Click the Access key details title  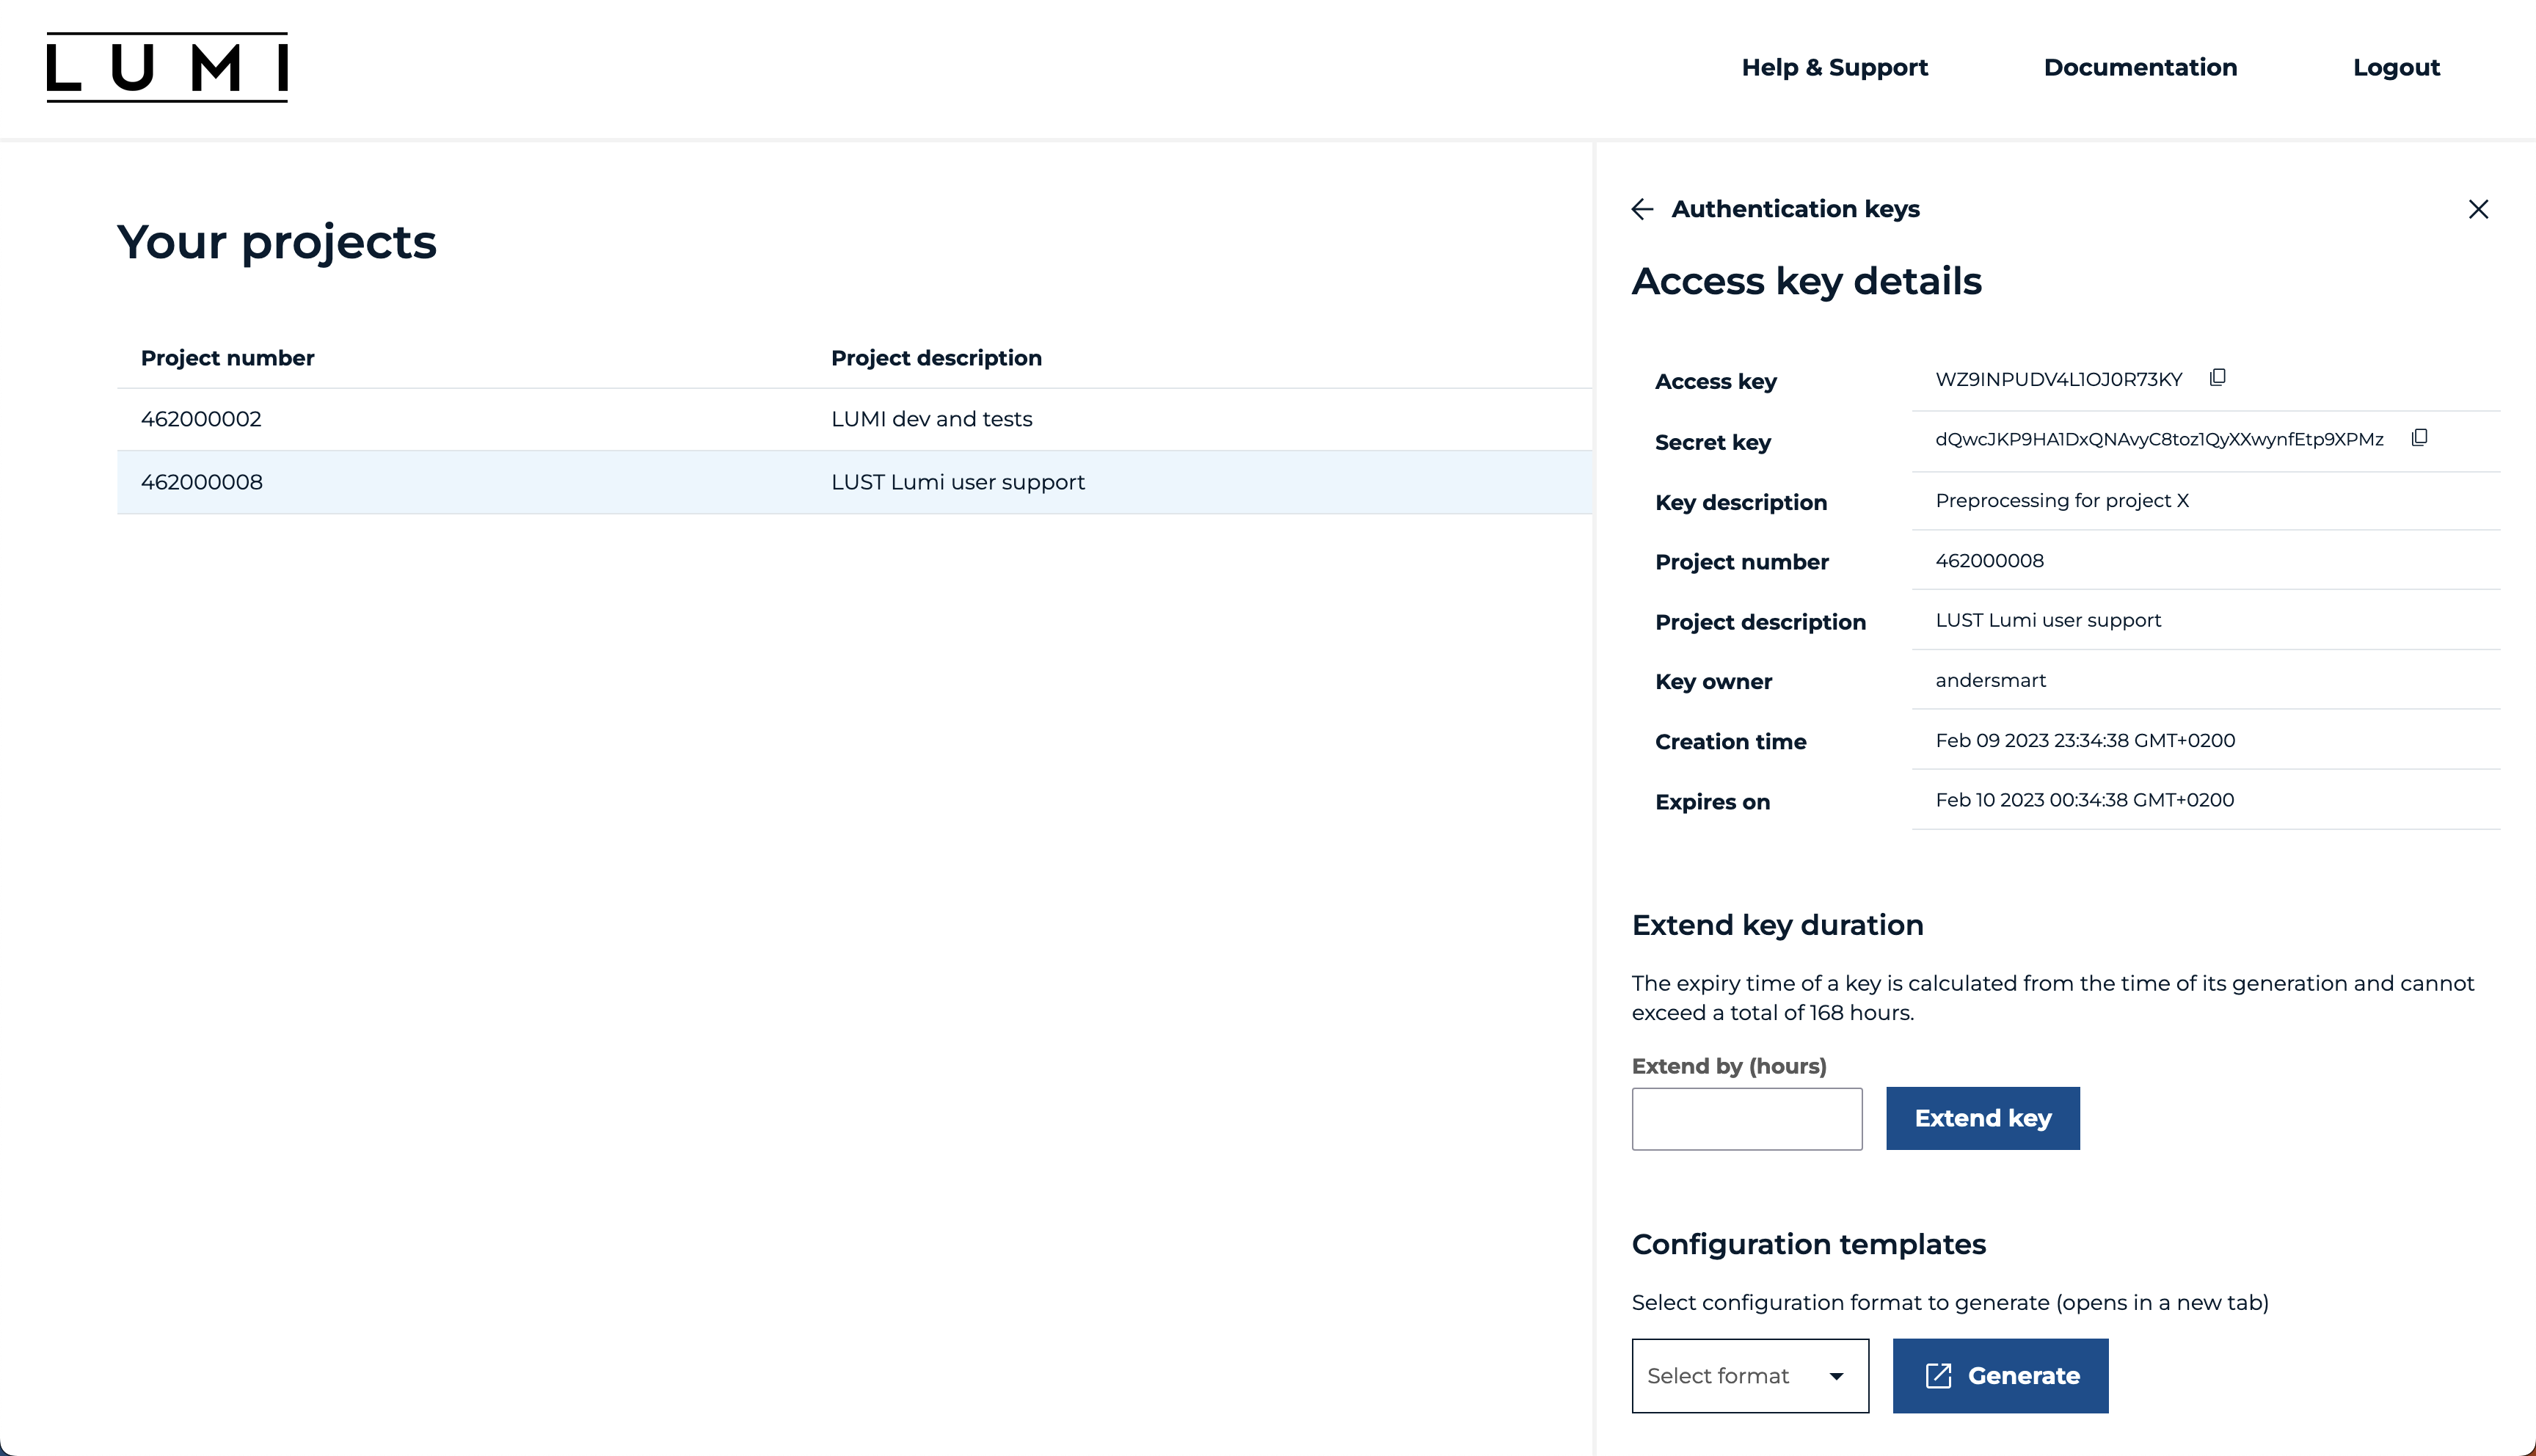[1805, 281]
